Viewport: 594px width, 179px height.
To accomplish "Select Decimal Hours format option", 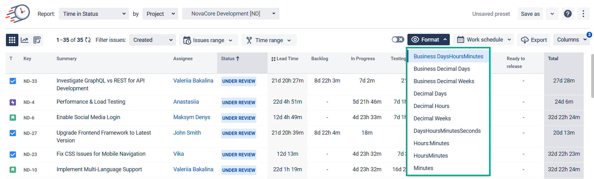I will click(x=431, y=106).
